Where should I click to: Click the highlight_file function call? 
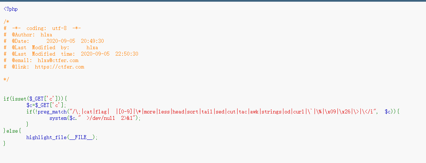tap(62, 137)
